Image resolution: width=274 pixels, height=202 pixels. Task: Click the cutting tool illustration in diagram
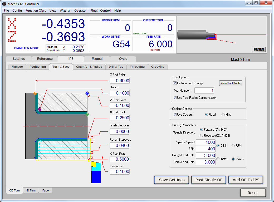[96, 172]
